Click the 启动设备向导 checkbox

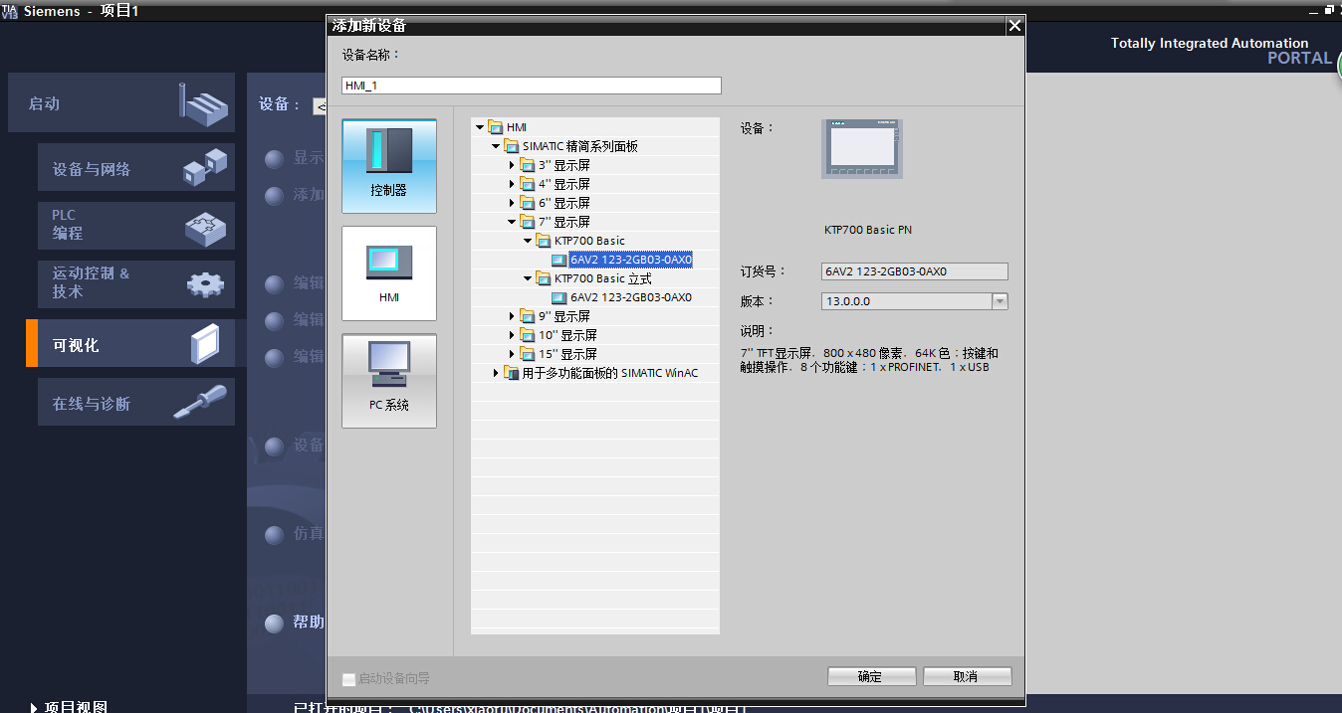(x=348, y=679)
